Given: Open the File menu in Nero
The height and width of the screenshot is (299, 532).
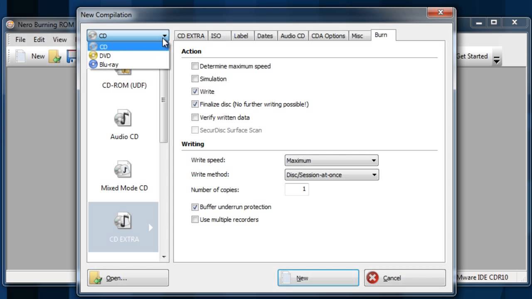Looking at the screenshot, I should tap(20, 39).
